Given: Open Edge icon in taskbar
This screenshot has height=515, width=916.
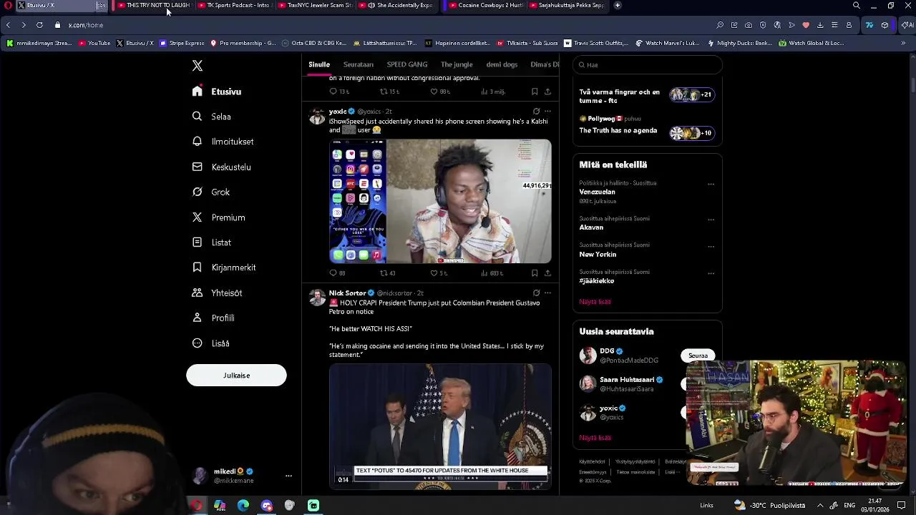Looking at the screenshot, I should coord(243,506).
